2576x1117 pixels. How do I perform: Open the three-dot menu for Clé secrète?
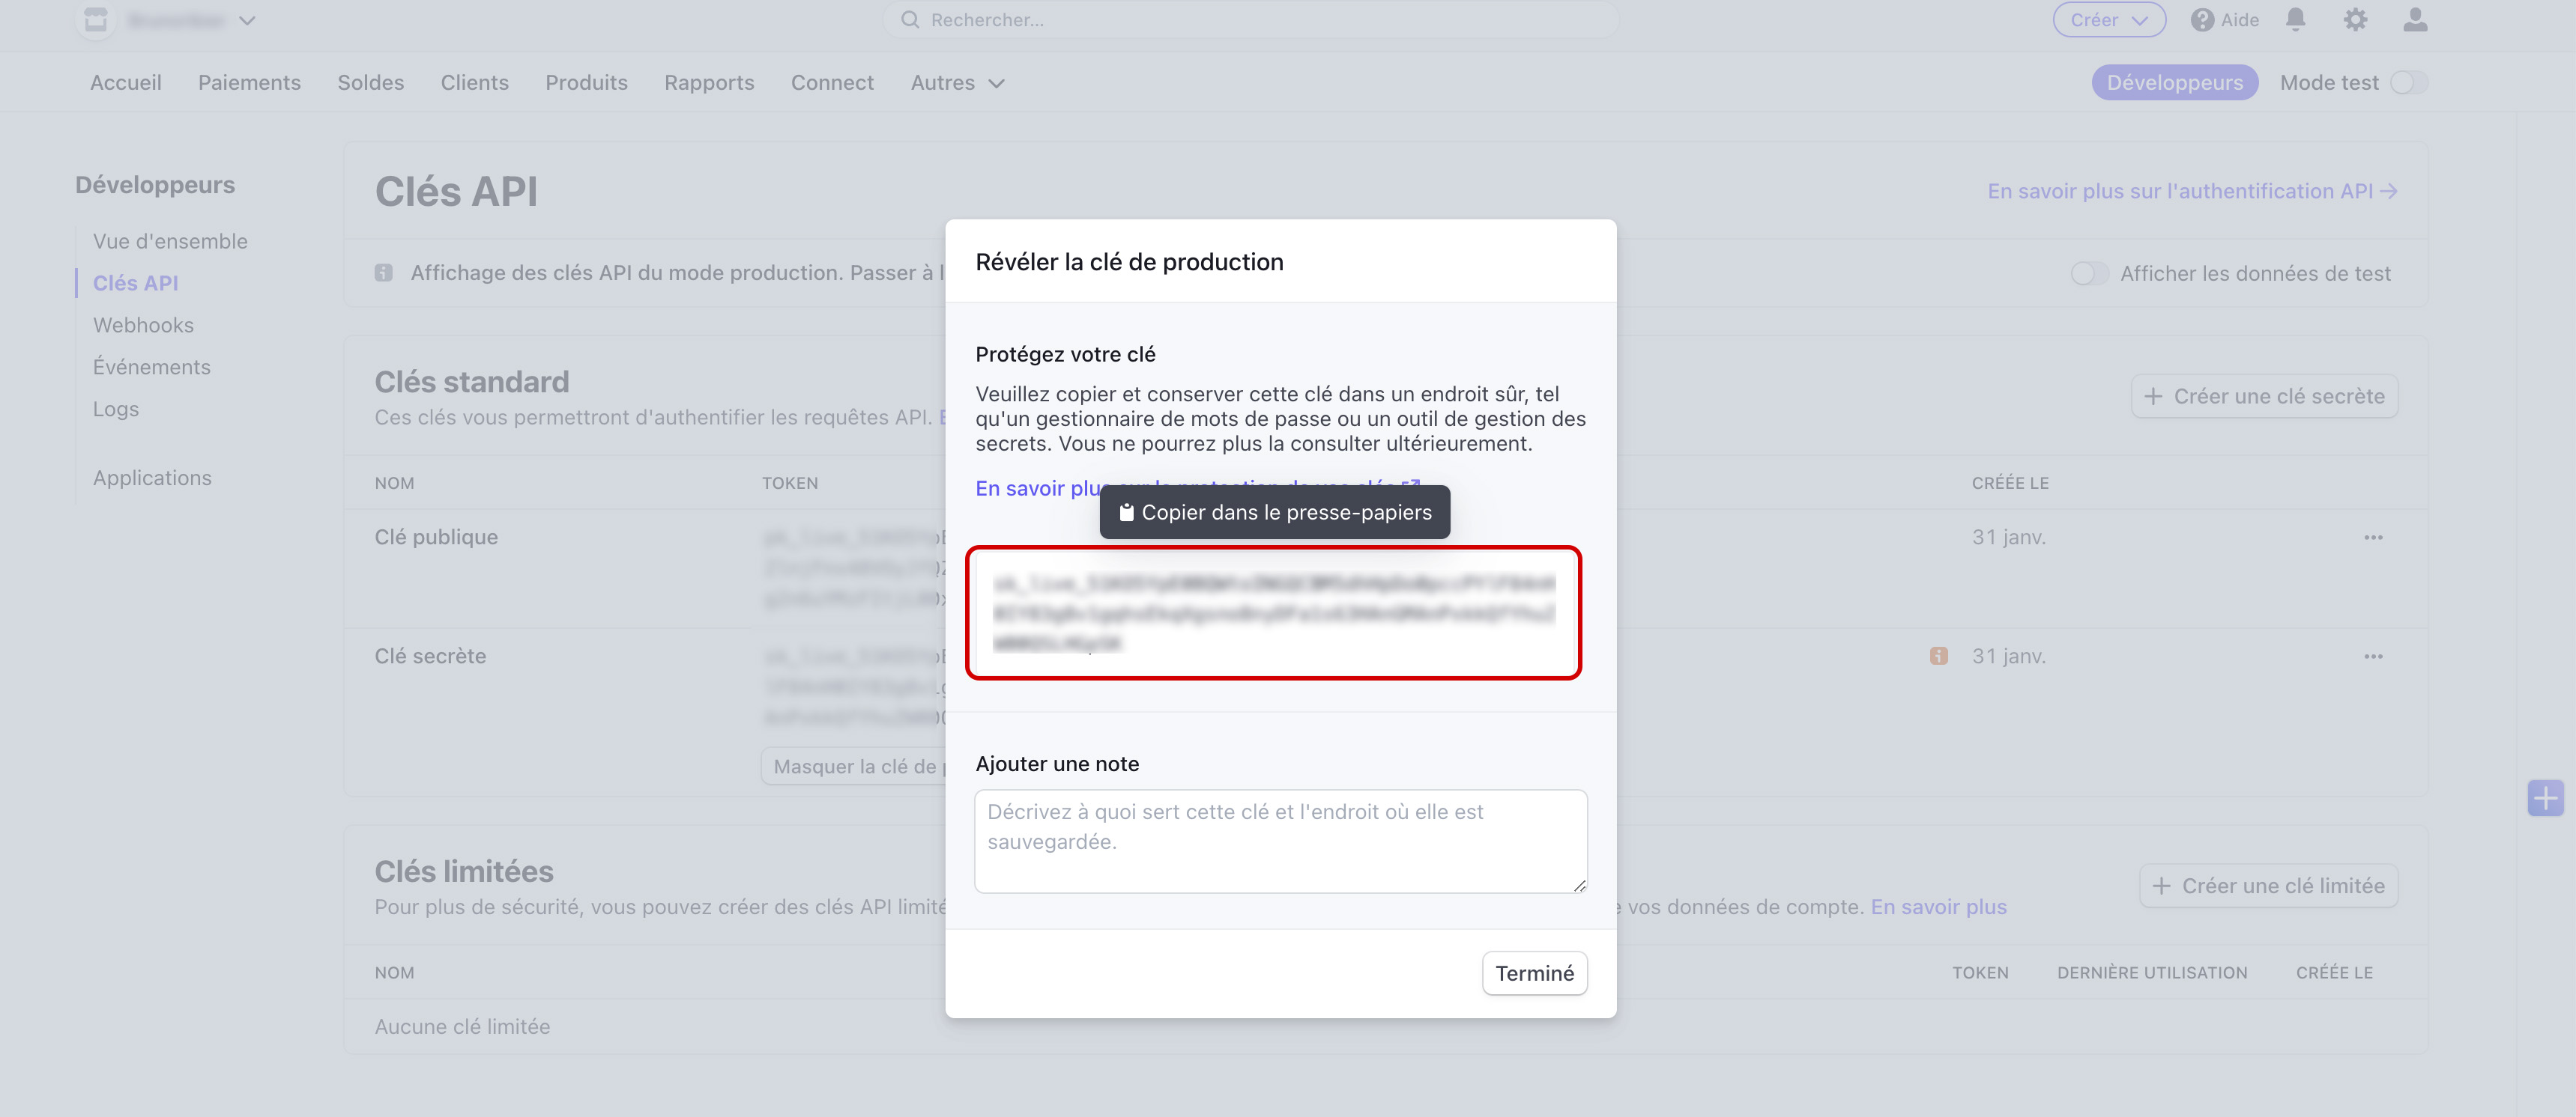2373,657
